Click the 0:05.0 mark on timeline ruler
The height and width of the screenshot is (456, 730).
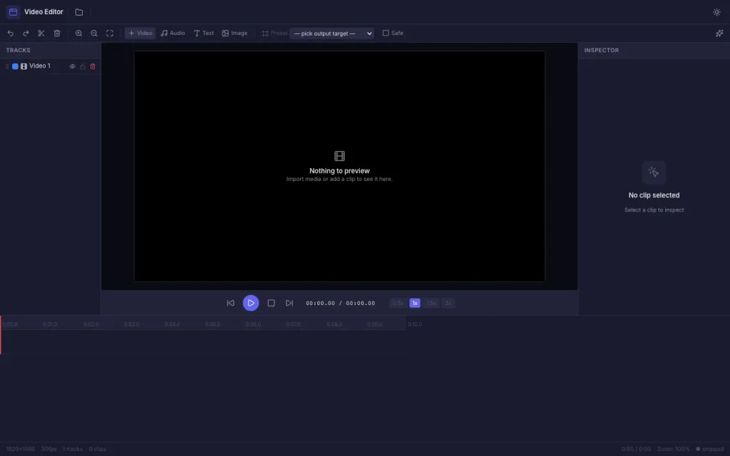coord(212,324)
